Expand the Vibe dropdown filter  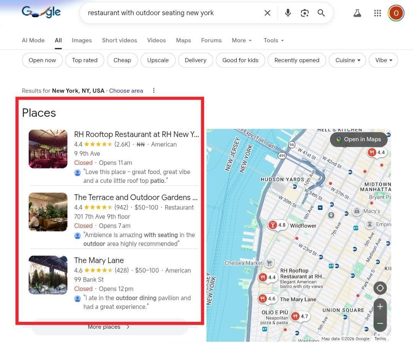click(x=383, y=60)
